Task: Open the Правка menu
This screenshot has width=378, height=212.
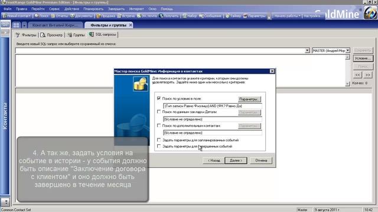Action: pyautogui.click(x=21, y=9)
